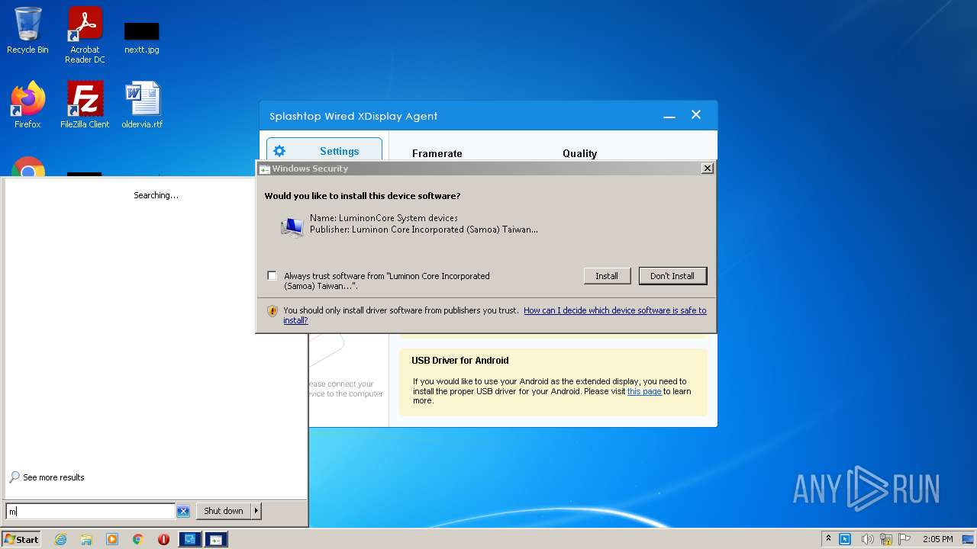Screen dimensions: 977x549
Task: Open Internet Explorer from the taskbar
Action: tap(60, 539)
